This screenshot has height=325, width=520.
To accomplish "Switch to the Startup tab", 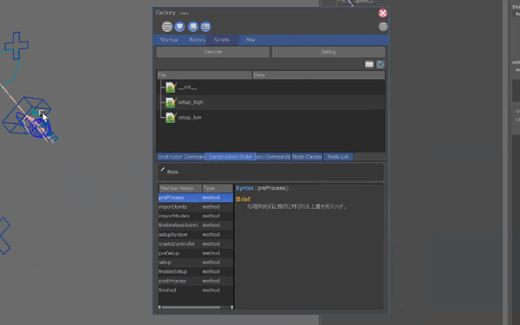I will pos(169,40).
